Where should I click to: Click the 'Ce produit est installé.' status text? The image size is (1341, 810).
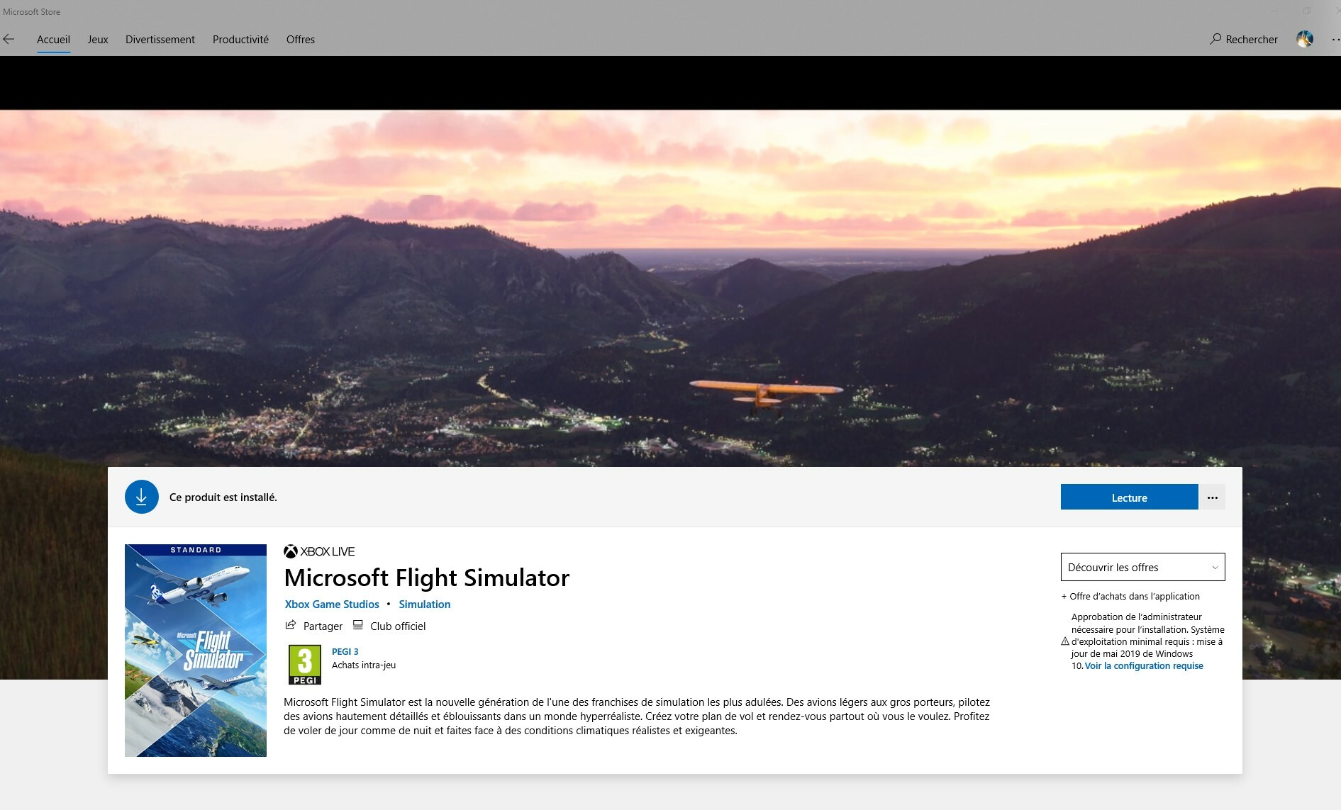point(223,497)
